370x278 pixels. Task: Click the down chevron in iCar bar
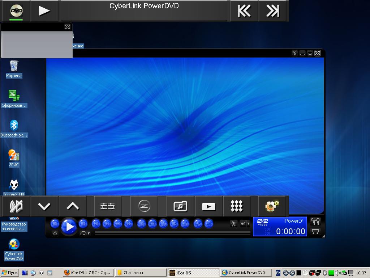(x=44, y=206)
